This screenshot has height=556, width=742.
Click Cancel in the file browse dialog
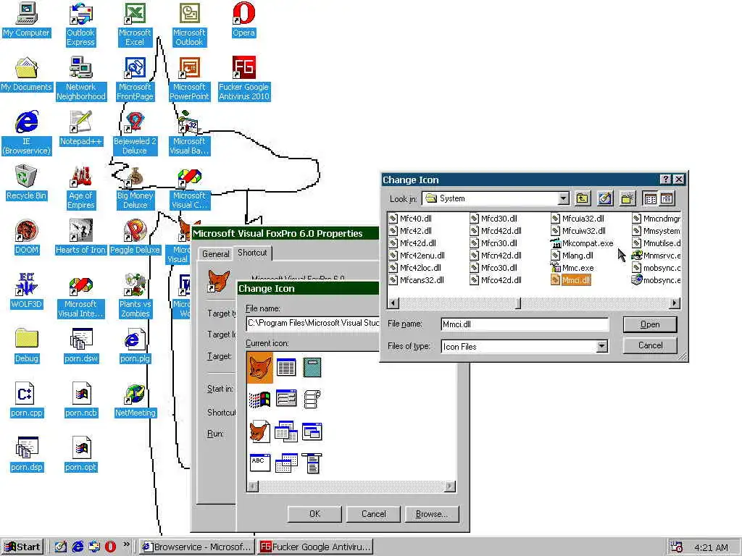pyautogui.click(x=650, y=345)
